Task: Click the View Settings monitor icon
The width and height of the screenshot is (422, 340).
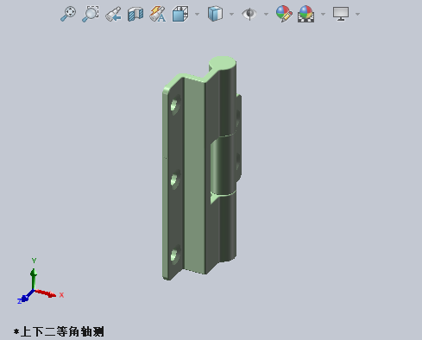Action: click(x=341, y=14)
